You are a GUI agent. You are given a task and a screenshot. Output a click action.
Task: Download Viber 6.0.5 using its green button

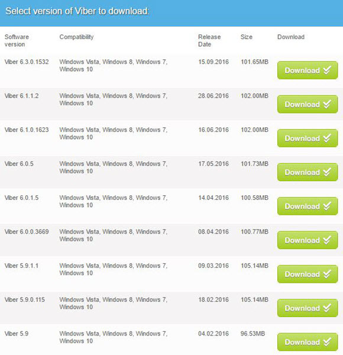pyautogui.click(x=308, y=172)
